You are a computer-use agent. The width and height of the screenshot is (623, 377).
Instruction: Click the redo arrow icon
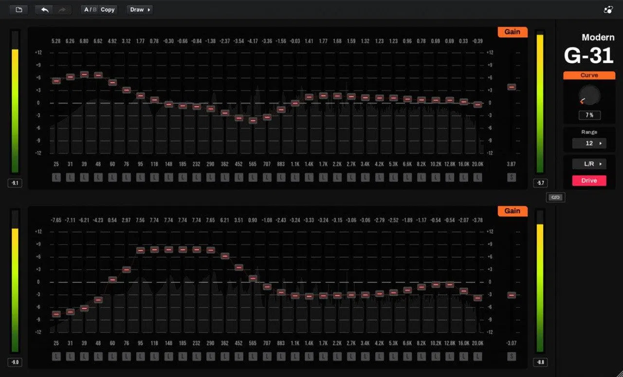[x=62, y=10]
